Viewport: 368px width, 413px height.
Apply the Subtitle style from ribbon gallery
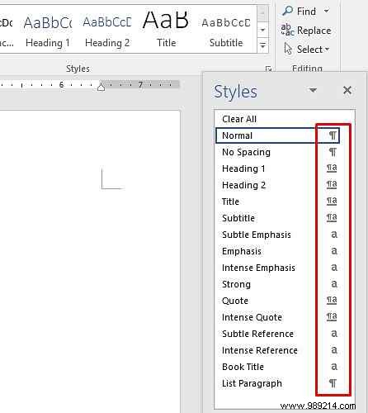click(x=226, y=31)
